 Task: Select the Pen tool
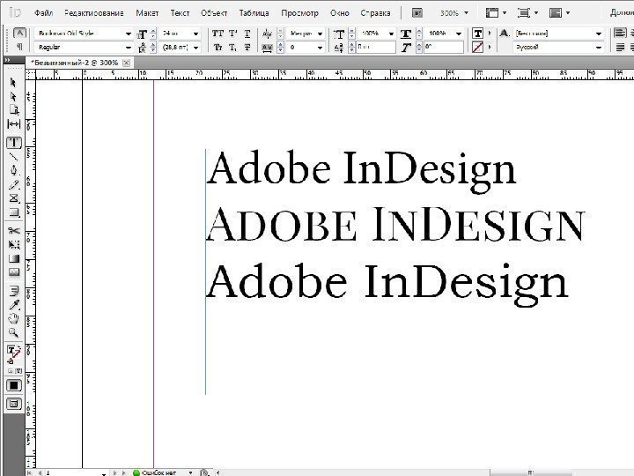point(13,170)
